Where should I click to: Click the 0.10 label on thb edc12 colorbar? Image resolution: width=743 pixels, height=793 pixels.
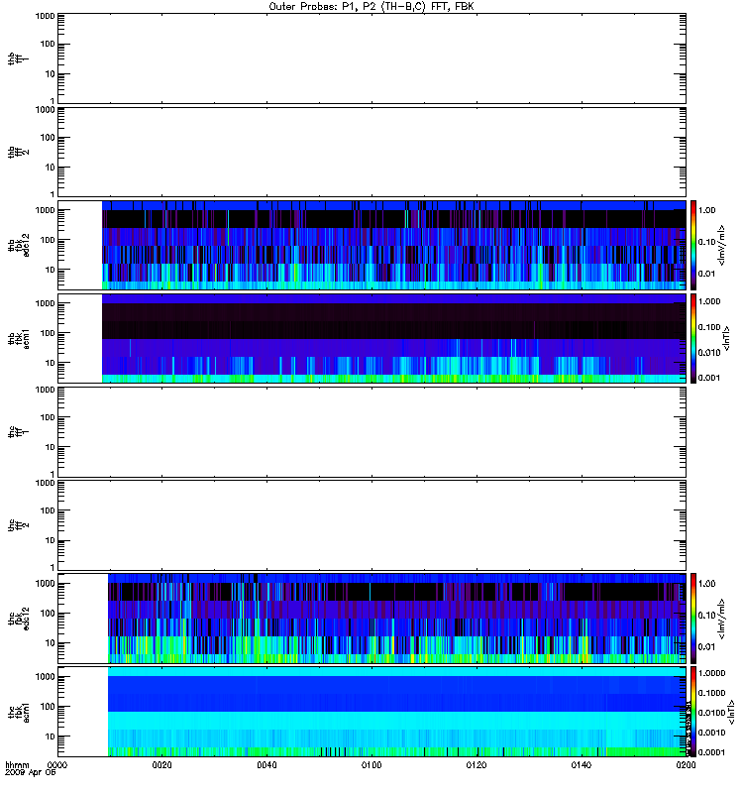(x=706, y=242)
